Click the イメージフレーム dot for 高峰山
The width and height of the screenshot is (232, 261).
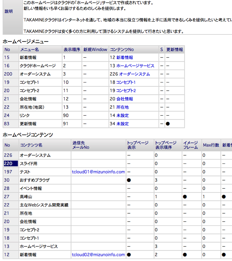[x=185, y=197]
